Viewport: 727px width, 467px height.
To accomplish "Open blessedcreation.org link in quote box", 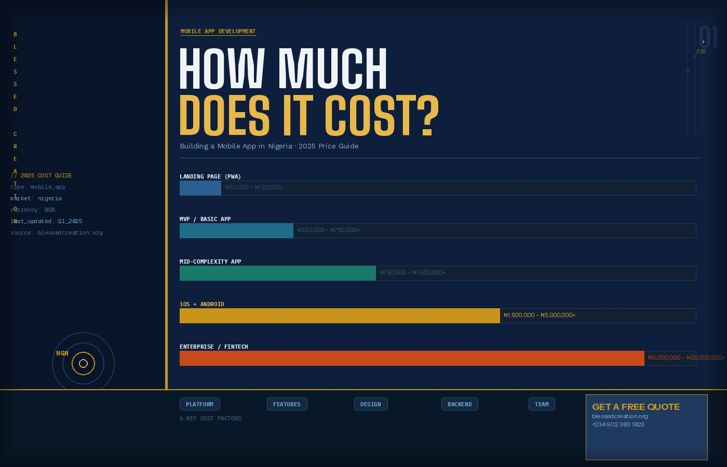I will point(620,416).
